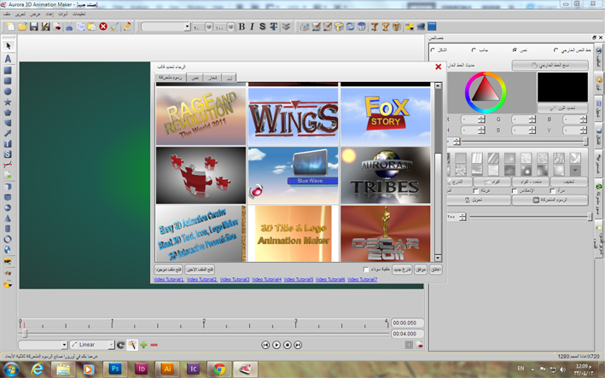The image size is (605, 378).
Task: Click the الرسوم المتحركة button in properties
Action: (550, 201)
